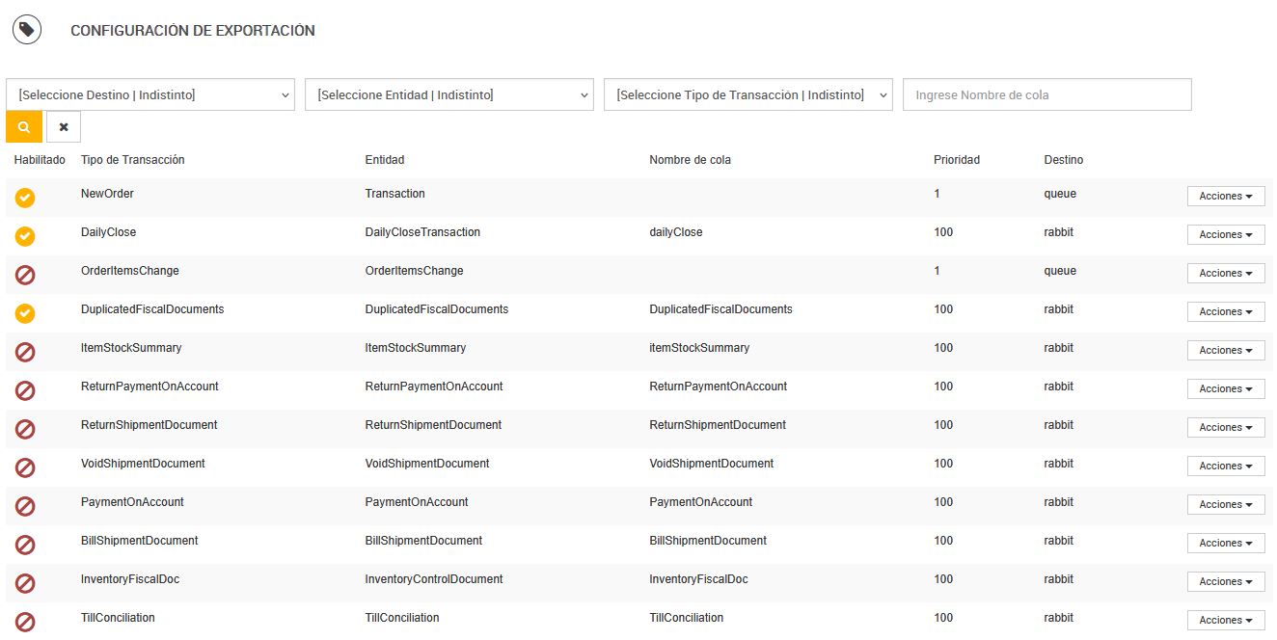The image size is (1277, 640).
Task: Click Acciones button for BillShipmentDocument
Action: (1226, 544)
